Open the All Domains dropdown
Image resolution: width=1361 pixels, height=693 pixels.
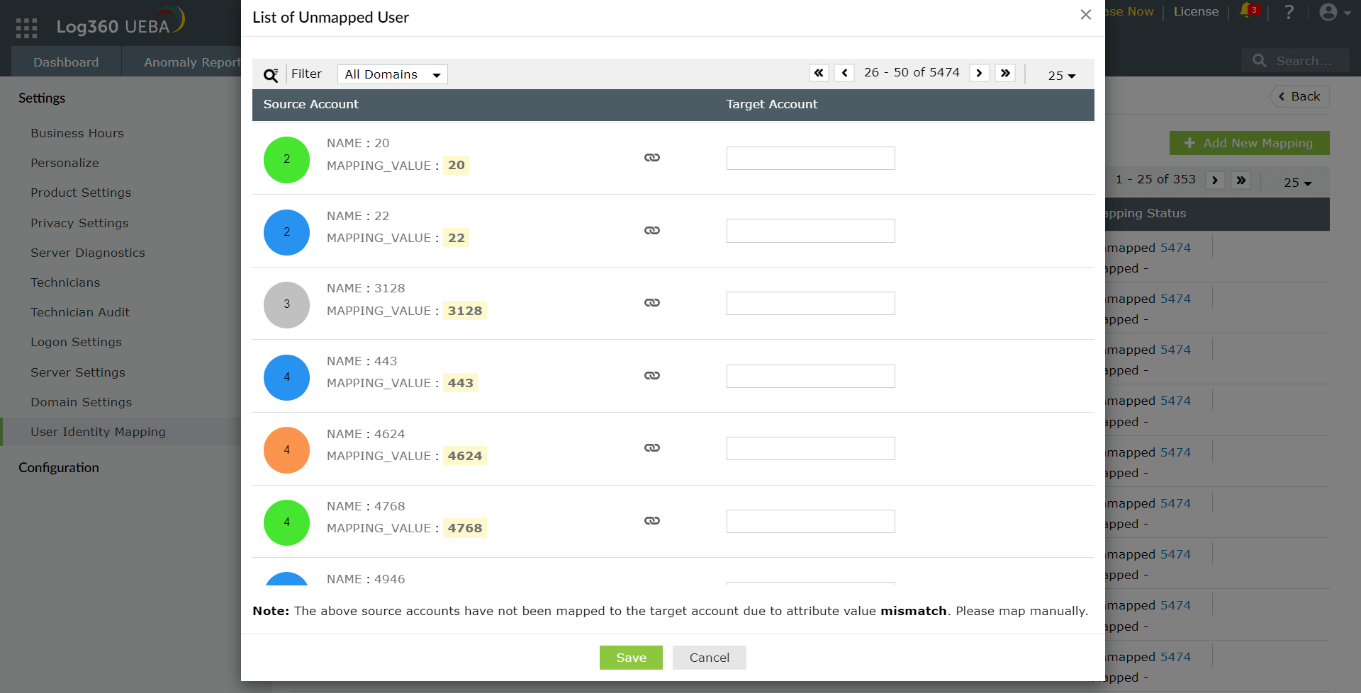tap(392, 74)
